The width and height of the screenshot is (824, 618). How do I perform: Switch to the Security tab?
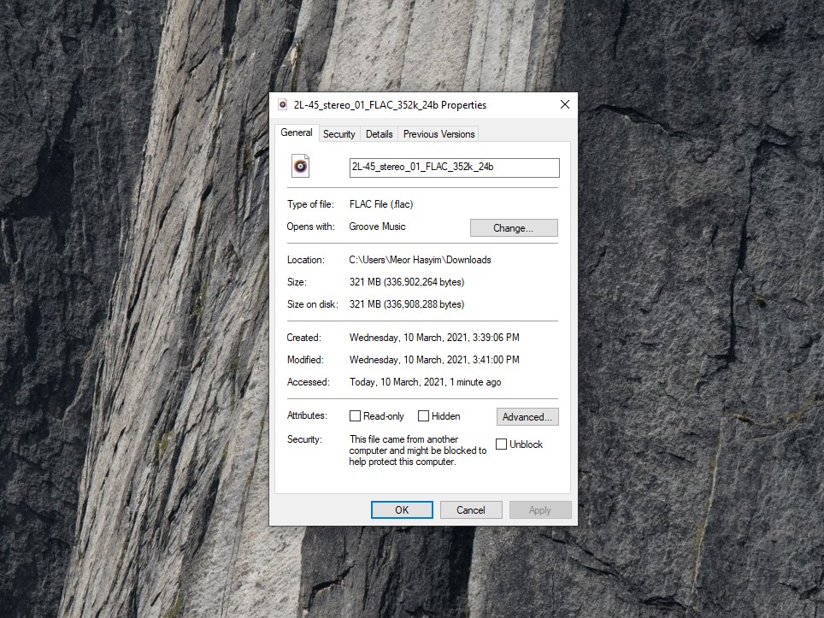point(339,134)
